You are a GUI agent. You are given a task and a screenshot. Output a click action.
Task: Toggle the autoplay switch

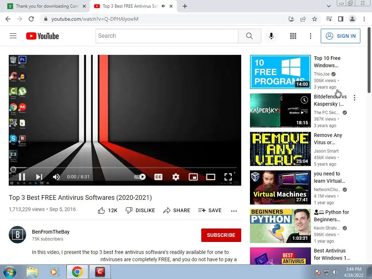click(x=140, y=177)
